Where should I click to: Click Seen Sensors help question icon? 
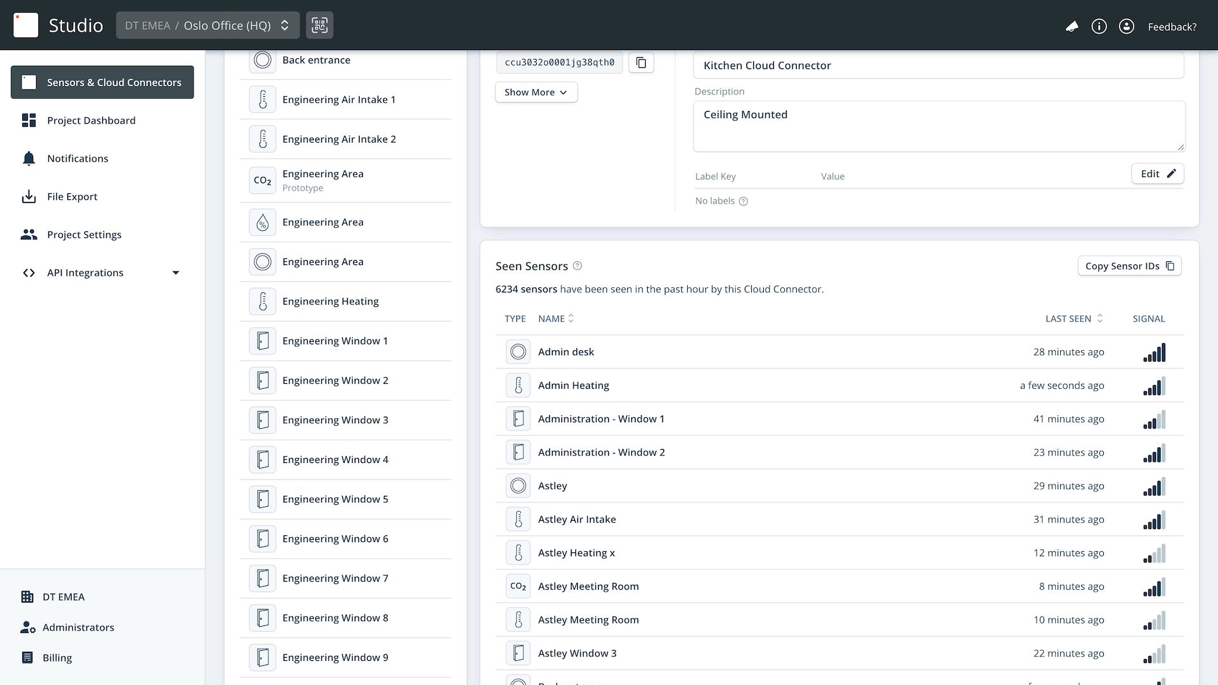coord(577,266)
